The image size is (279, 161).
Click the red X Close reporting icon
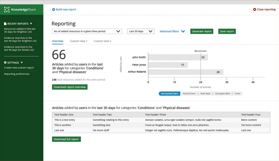(254, 10)
